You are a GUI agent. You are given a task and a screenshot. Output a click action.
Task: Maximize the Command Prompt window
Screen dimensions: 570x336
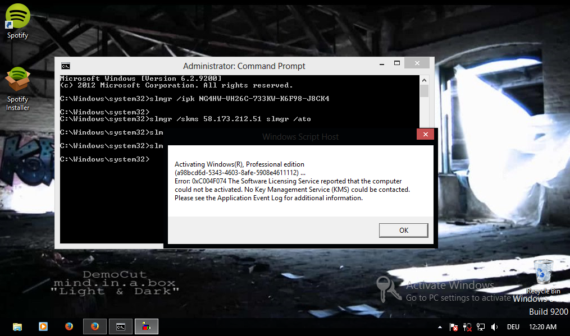pyautogui.click(x=397, y=63)
